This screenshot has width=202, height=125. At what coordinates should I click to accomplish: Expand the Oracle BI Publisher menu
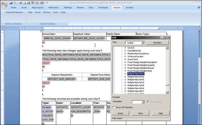[15, 12]
